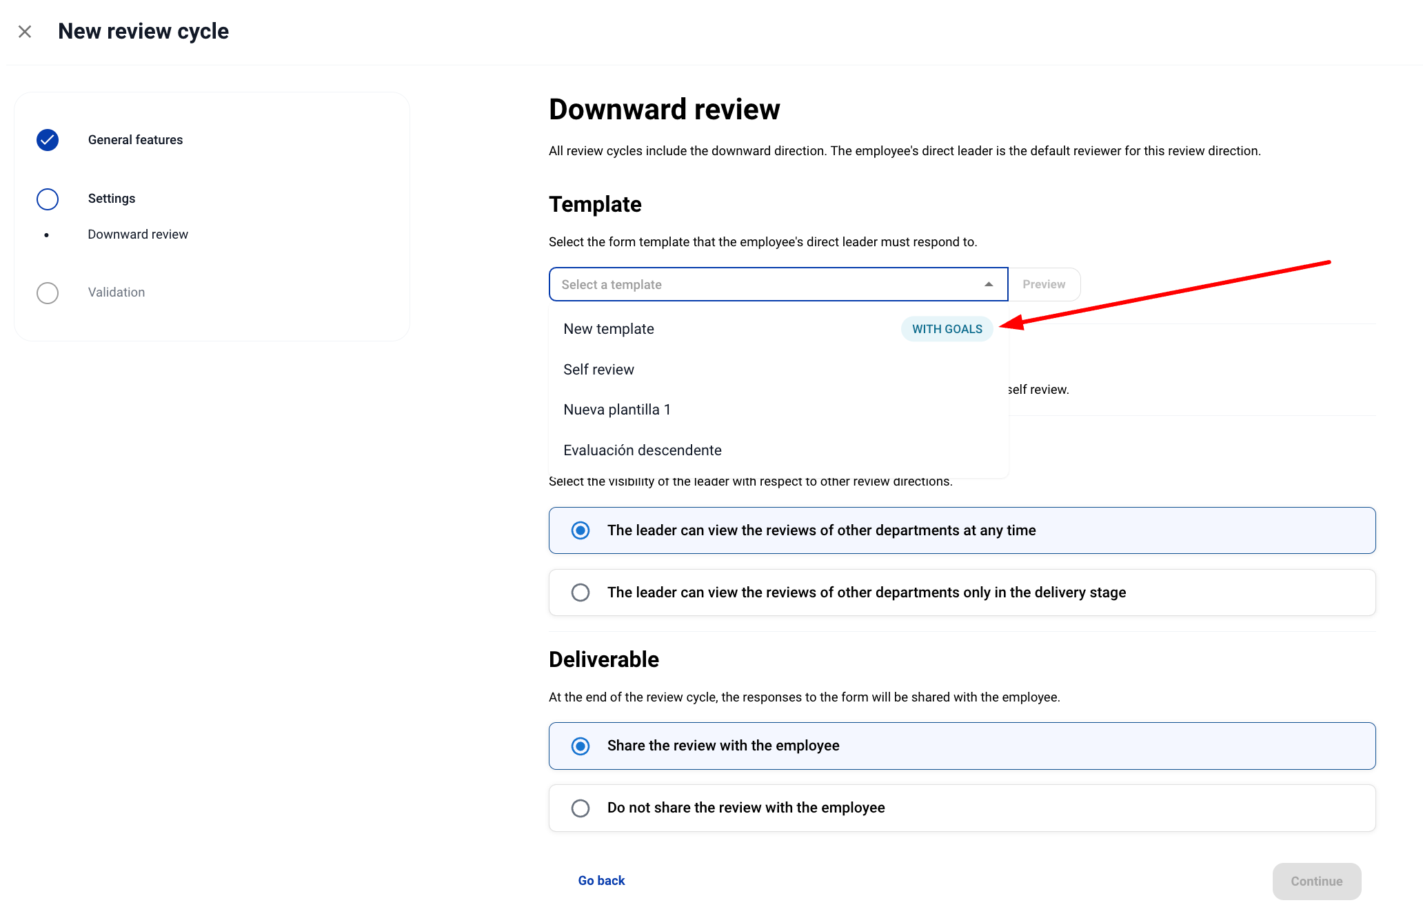Select leader view only in delivery stage
Viewport: 1423px width, 916px height.
coord(581,593)
